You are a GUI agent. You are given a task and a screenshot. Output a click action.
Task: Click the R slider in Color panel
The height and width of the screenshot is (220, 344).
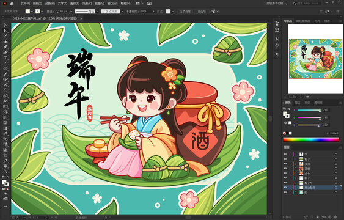[309, 110]
